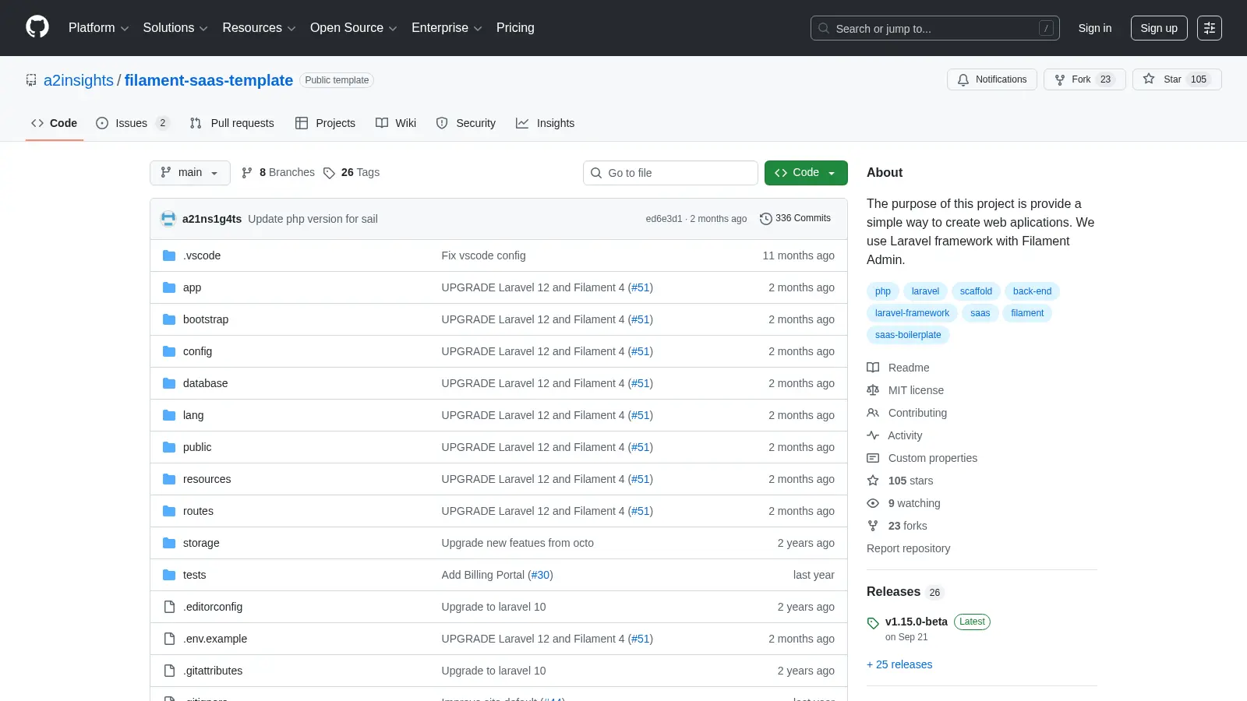The image size is (1247, 701).
Task: Select the saas-boilerplate topic tag
Action: tap(908, 335)
